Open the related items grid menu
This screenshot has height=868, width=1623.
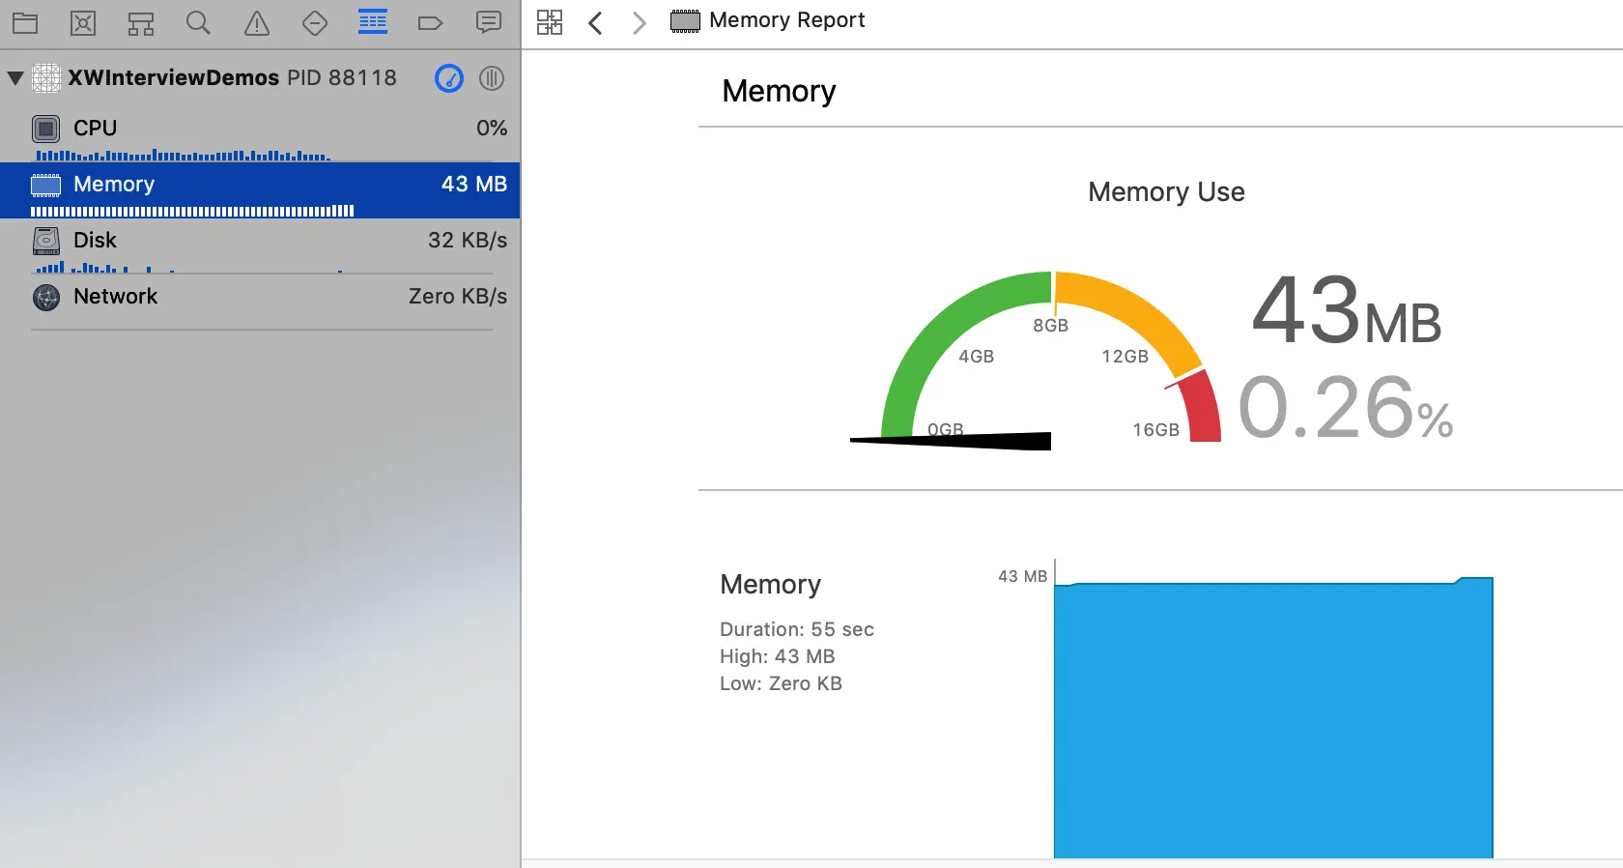[x=550, y=22]
